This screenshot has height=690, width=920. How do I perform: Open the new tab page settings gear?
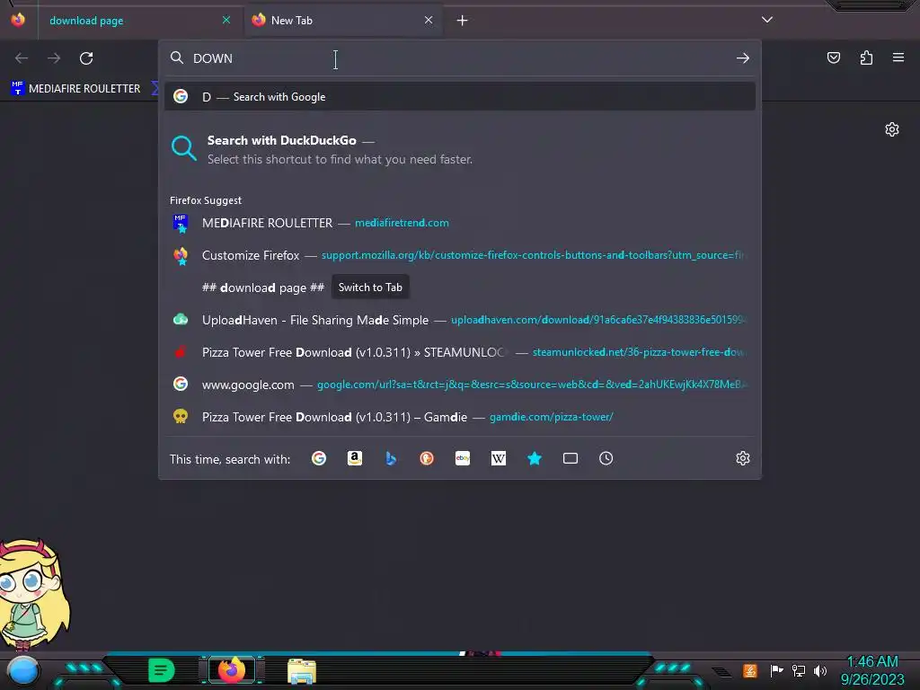point(892,129)
